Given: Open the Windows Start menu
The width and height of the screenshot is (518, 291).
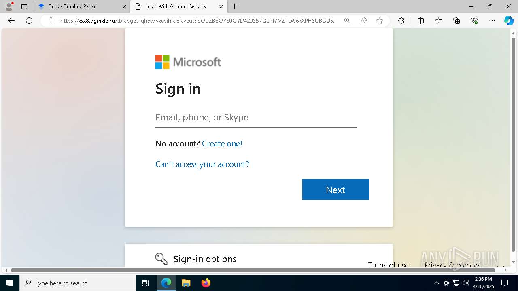Looking at the screenshot, I should tap(10, 283).
